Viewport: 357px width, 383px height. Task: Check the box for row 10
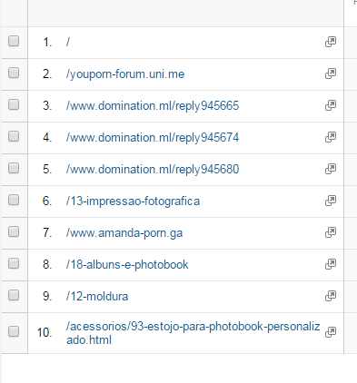(x=14, y=331)
